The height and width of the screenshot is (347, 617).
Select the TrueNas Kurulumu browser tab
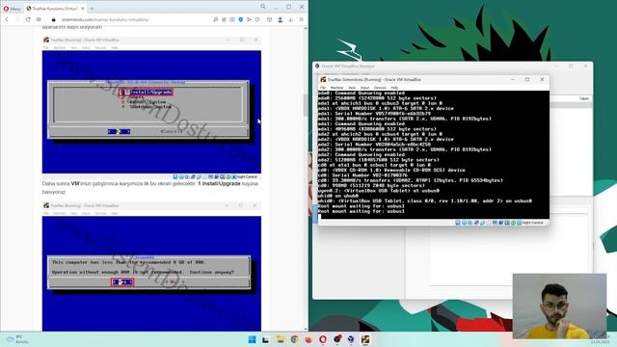[x=55, y=9]
